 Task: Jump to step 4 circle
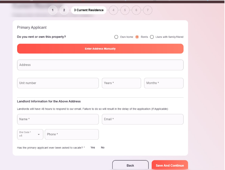pos(113,10)
